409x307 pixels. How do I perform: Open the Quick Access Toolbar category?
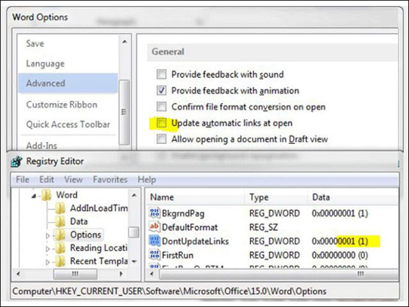(x=68, y=124)
